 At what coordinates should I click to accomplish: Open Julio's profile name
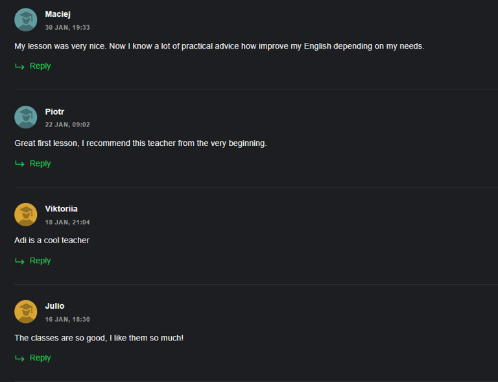(x=54, y=306)
